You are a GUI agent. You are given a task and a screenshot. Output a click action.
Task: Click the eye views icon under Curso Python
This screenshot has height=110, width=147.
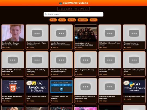click(124, 99)
